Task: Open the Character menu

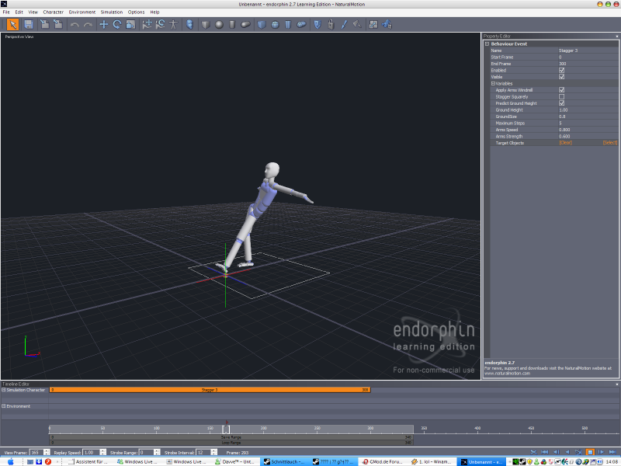Action: coord(54,12)
